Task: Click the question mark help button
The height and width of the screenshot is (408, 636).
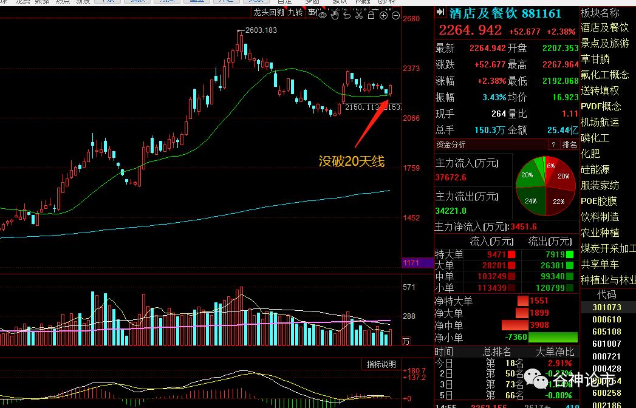Action: pyautogui.click(x=553, y=144)
